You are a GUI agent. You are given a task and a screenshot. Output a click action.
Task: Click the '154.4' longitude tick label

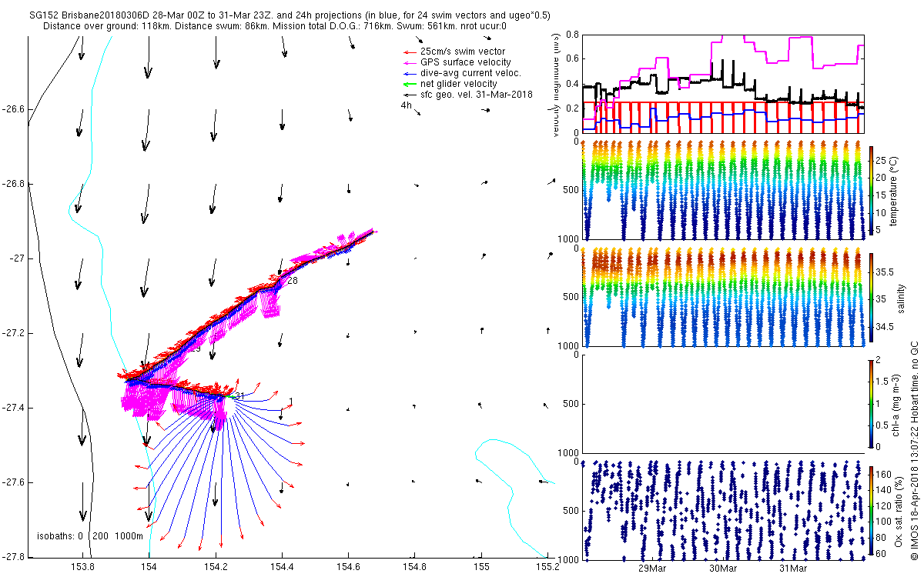pyautogui.click(x=282, y=567)
